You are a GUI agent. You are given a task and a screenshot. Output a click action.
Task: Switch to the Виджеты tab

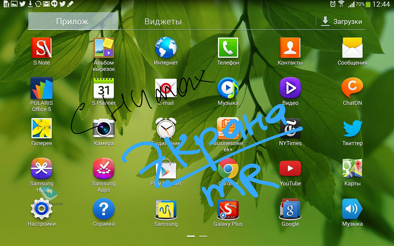(163, 22)
